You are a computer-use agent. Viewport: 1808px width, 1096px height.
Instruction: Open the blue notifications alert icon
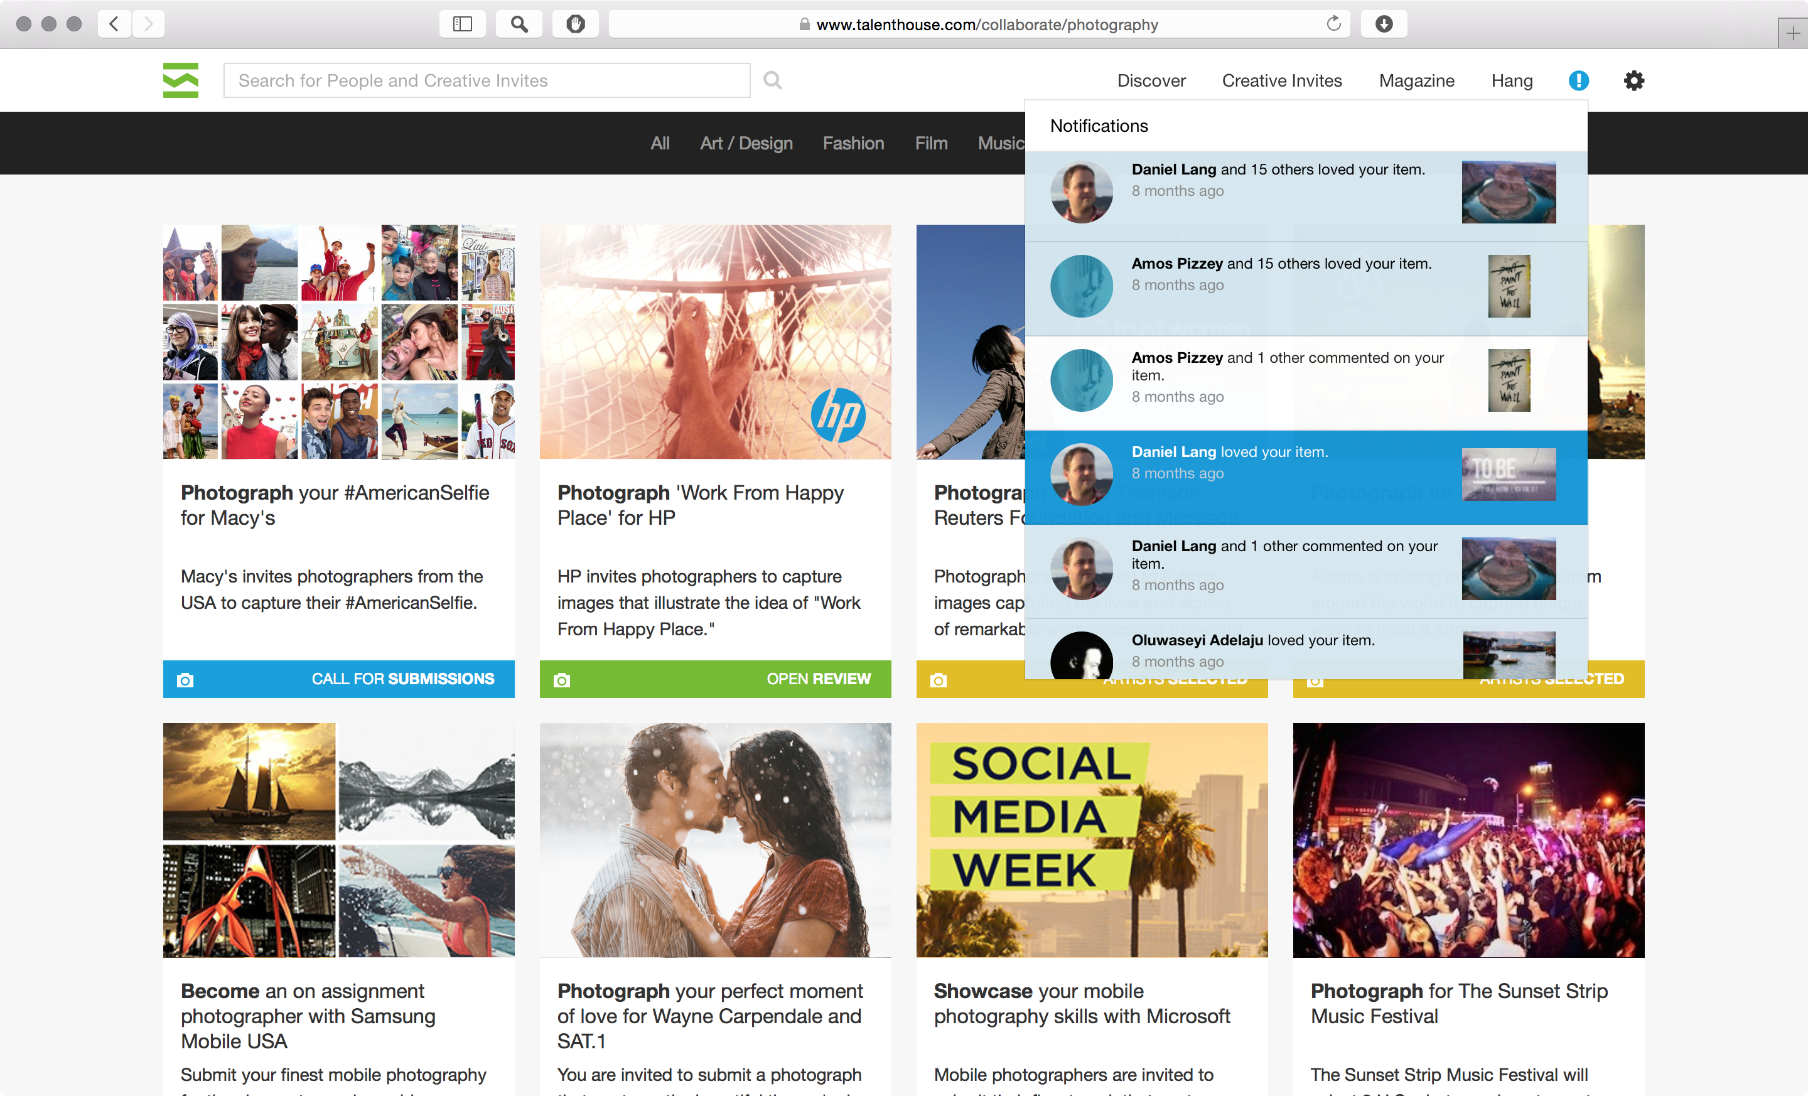pyautogui.click(x=1578, y=80)
